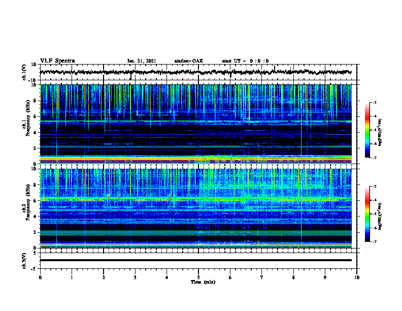Click the "Time (min)" axis label
The height and width of the screenshot is (311, 402).
tap(203, 282)
